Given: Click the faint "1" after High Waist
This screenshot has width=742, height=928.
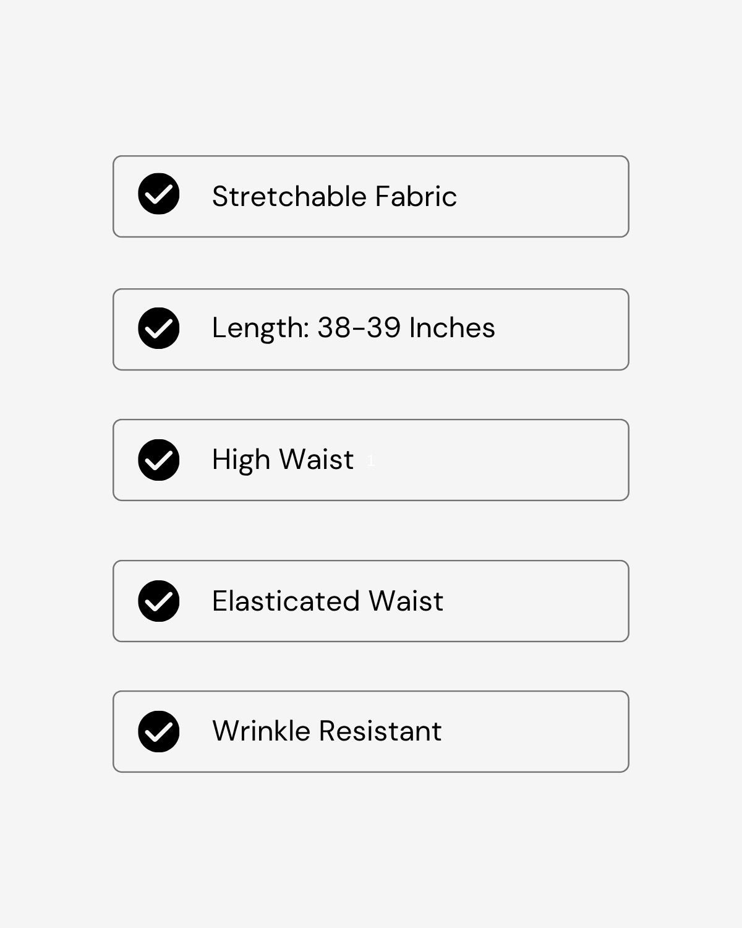Looking at the screenshot, I should coord(370,461).
